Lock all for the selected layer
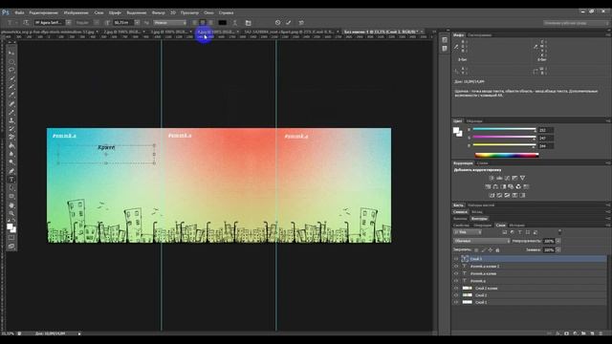The height and width of the screenshot is (344, 612). coord(497,250)
